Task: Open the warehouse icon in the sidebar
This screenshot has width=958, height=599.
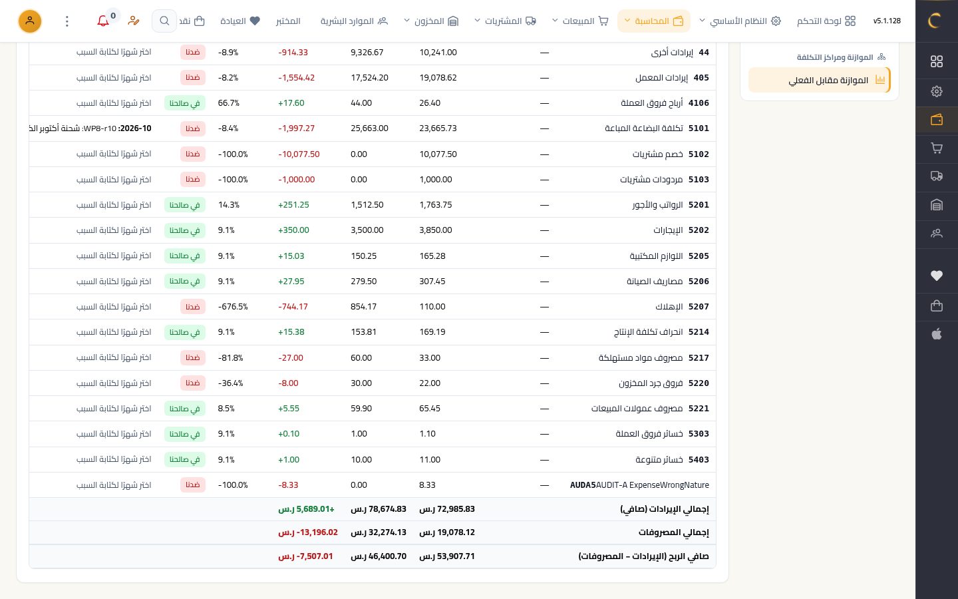Action: pyautogui.click(x=937, y=205)
